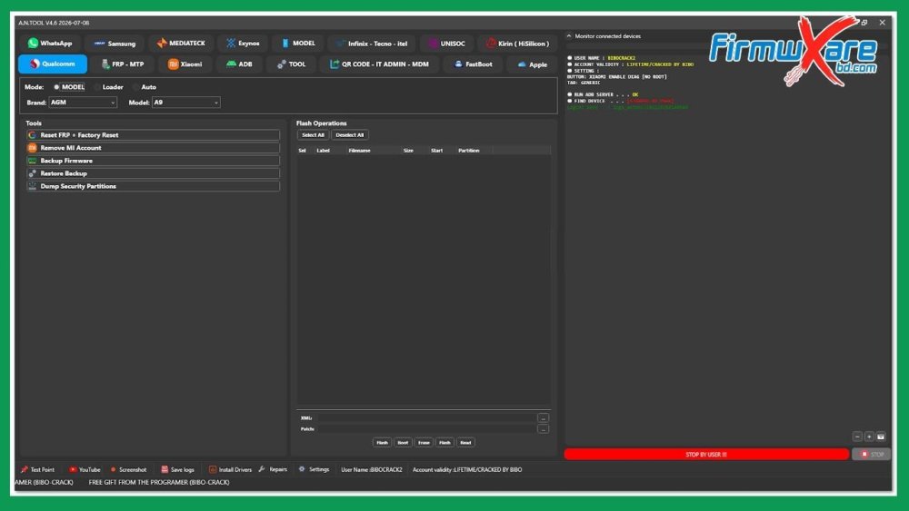Open the WhatsApp tab
Image resolution: width=909 pixels, height=511 pixels.
pyautogui.click(x=50, y=44)
